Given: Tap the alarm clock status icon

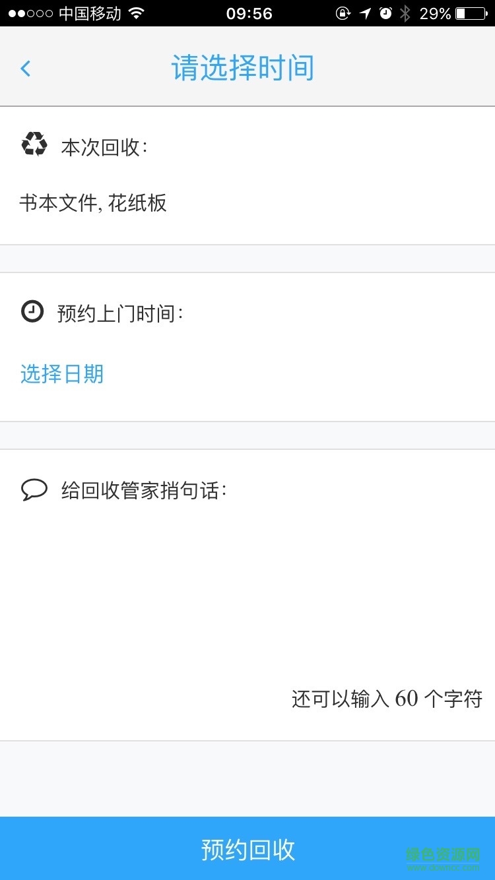Looking at the screenshot, I should coord(386,13).
